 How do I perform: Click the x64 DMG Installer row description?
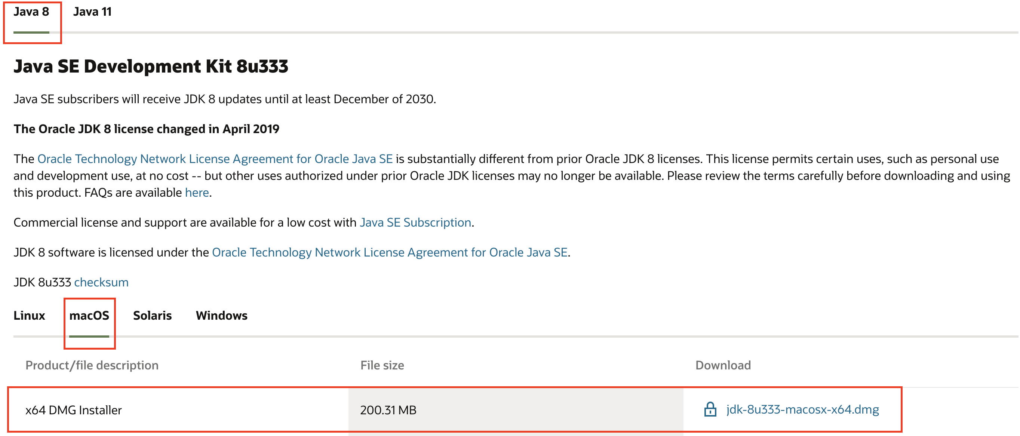(x=74, y=410)
